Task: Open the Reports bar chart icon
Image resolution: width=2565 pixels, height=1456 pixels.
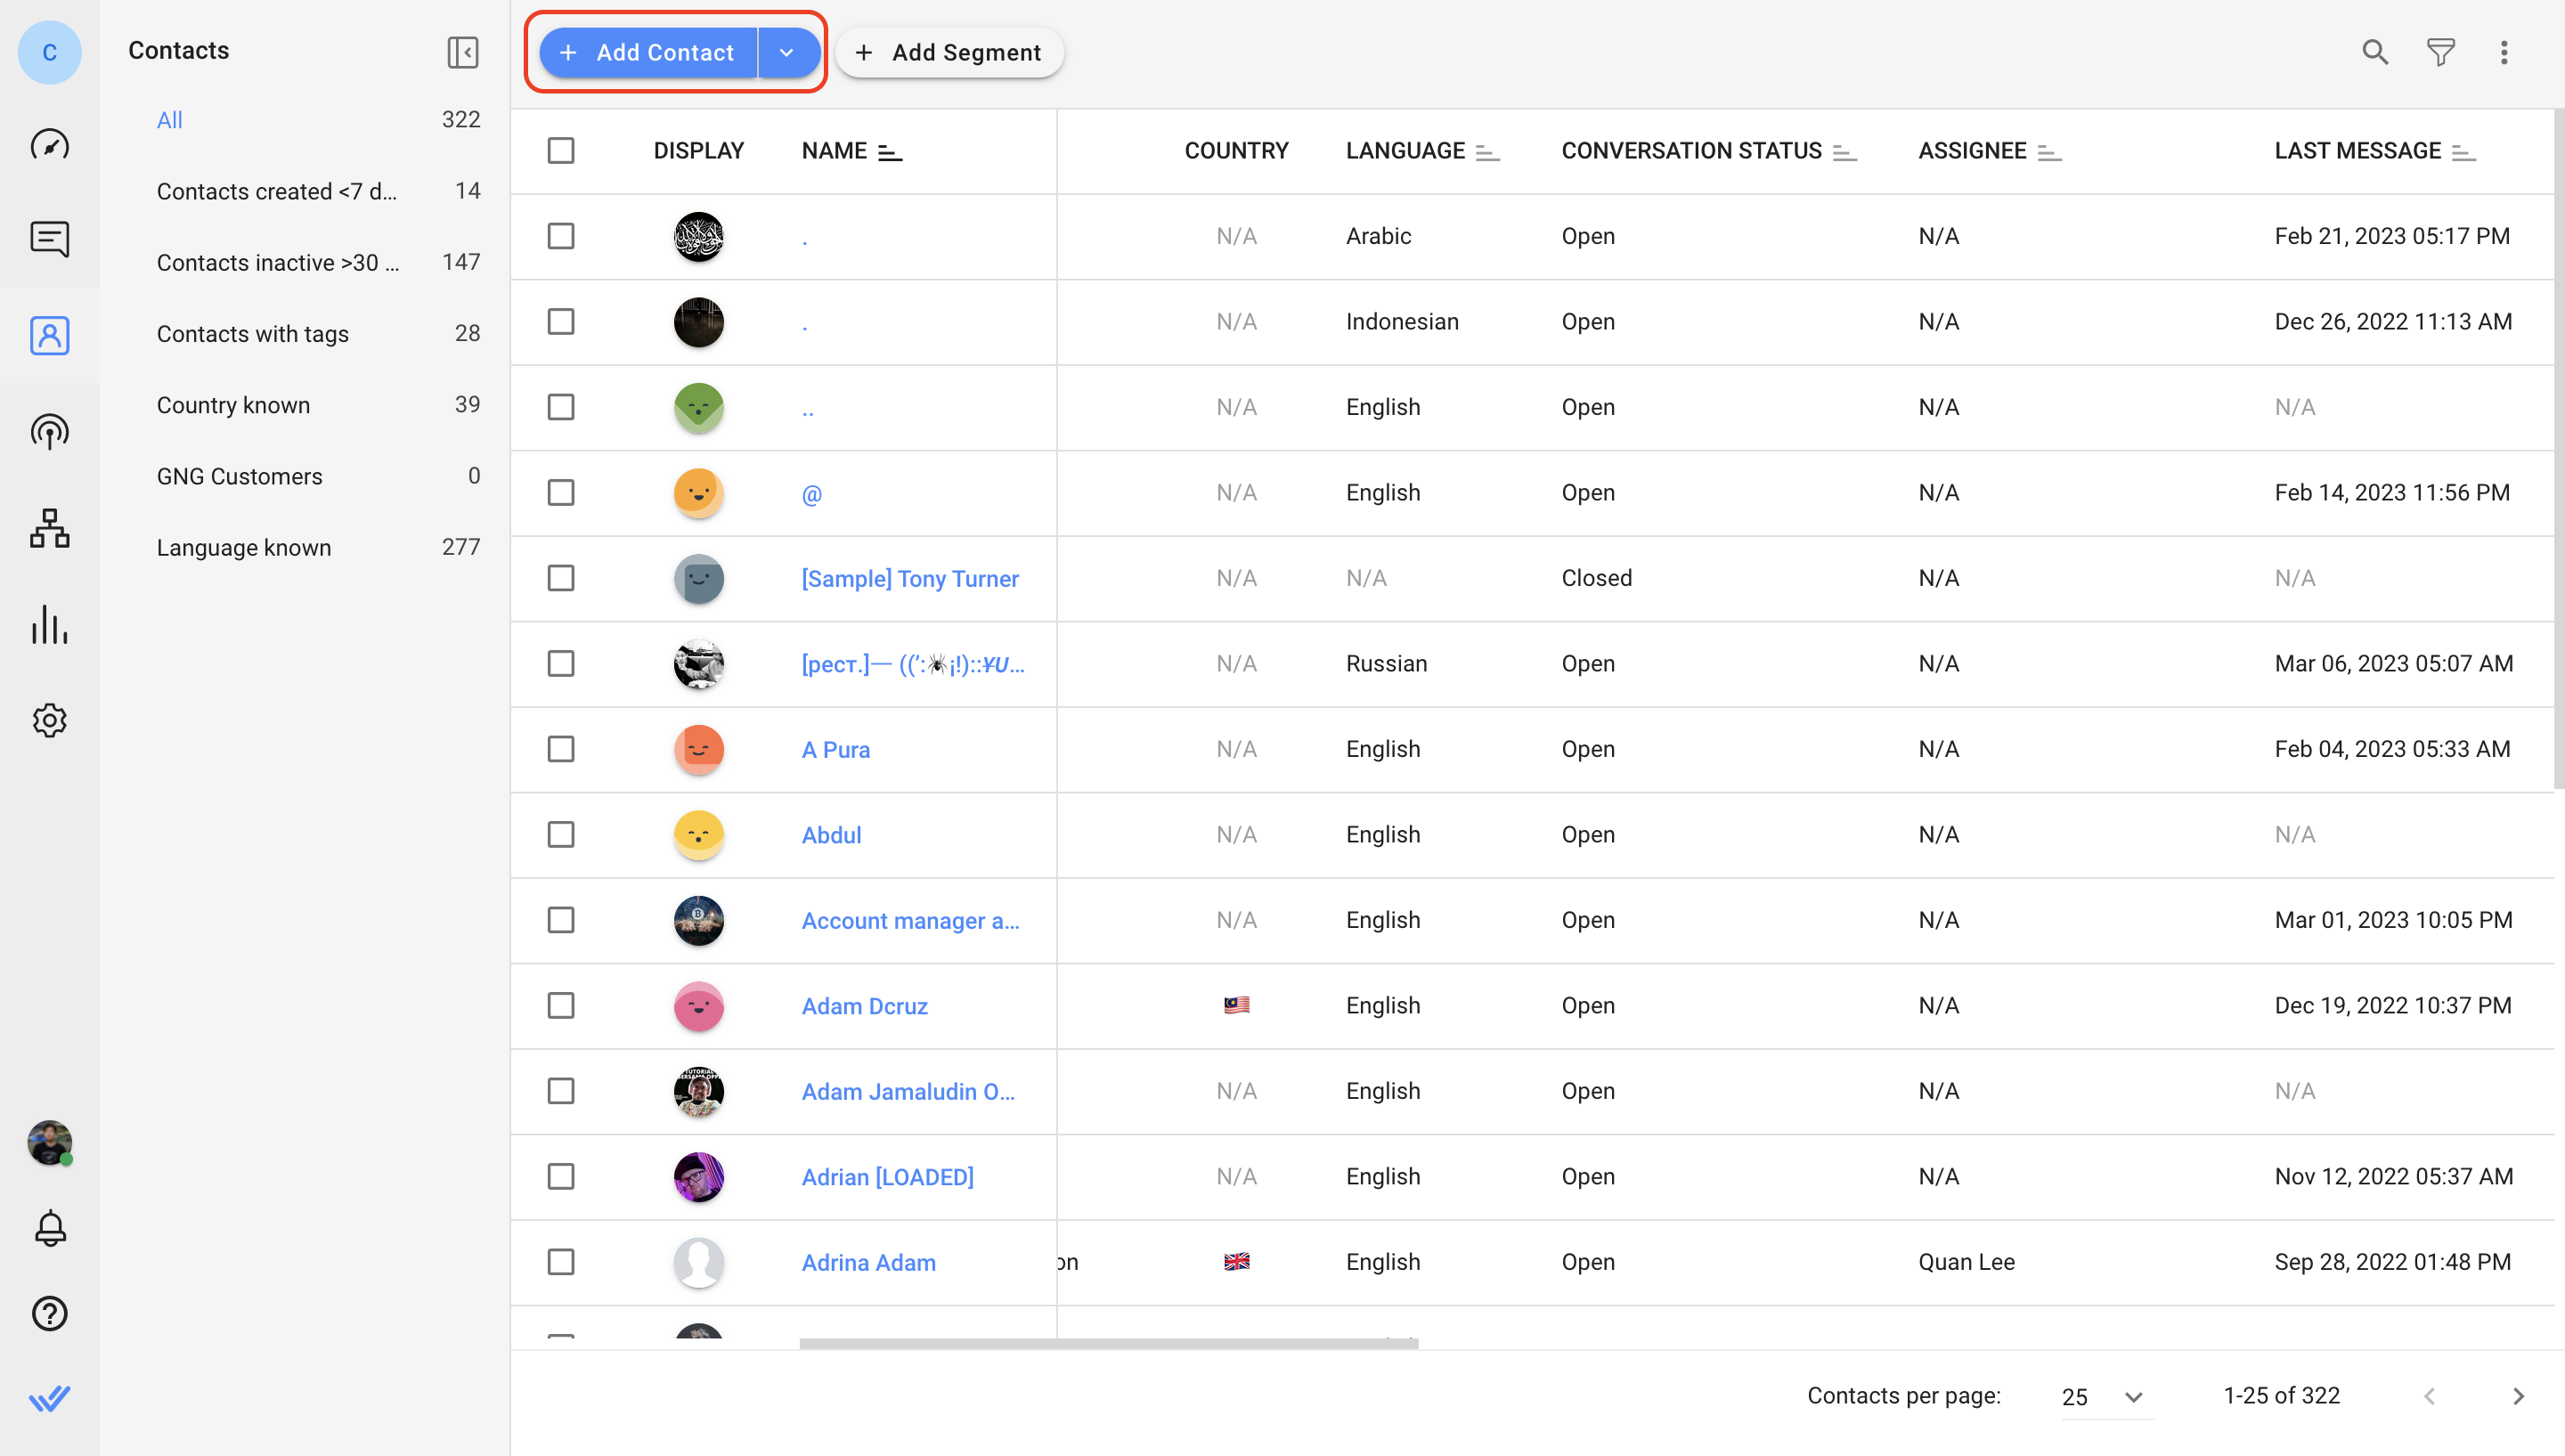Action: pyautogui.click(x=49, y=624)
